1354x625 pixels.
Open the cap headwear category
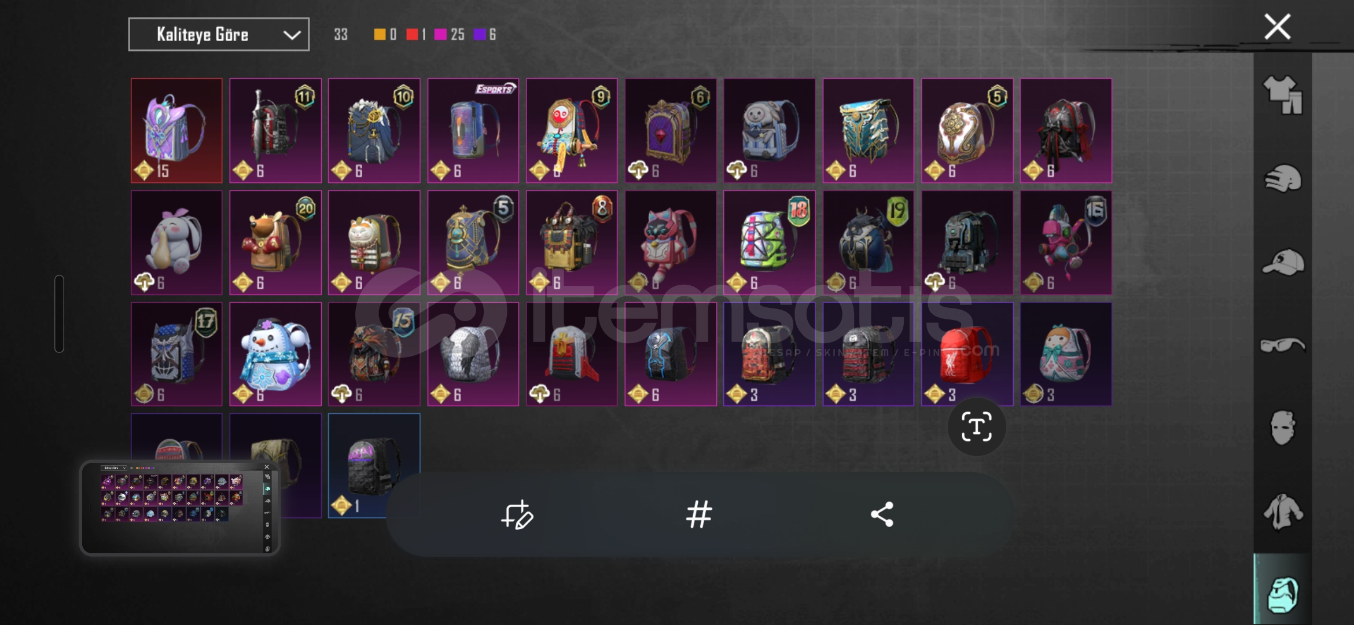point(1283,262)
